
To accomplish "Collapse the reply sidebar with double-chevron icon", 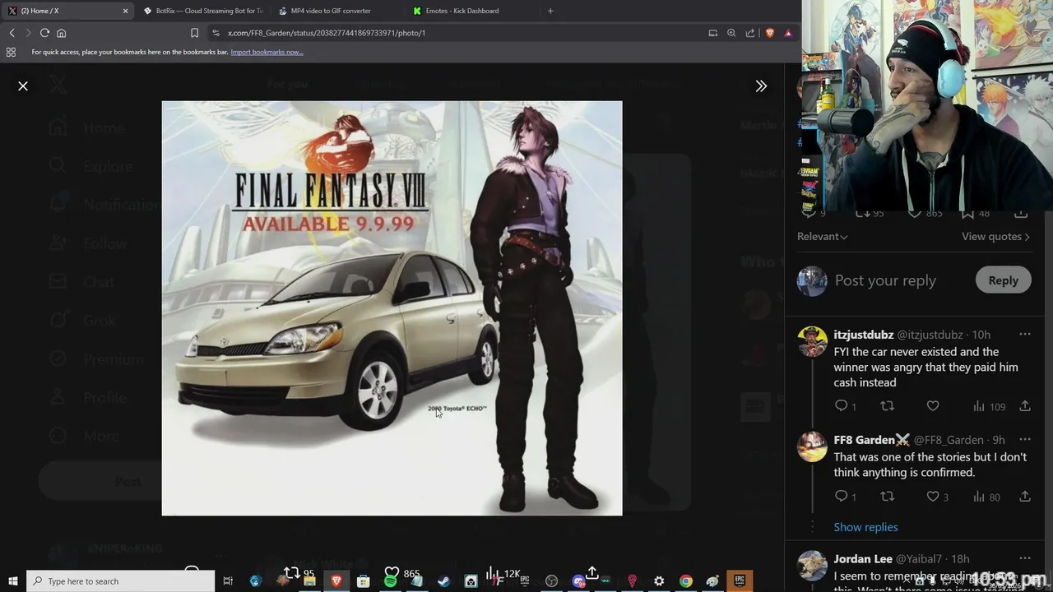I will click(x=761, y=86).
